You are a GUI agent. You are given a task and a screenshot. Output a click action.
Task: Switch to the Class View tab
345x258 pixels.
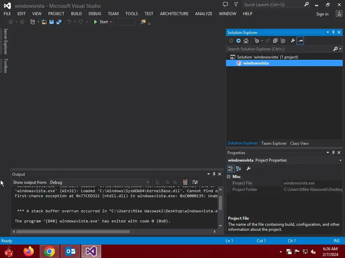coord(299,143)
